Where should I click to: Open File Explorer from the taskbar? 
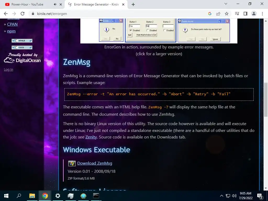[x=32, y=196]
